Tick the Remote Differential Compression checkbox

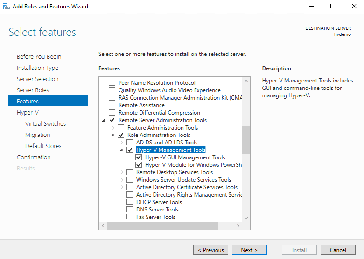coord(112,113)
